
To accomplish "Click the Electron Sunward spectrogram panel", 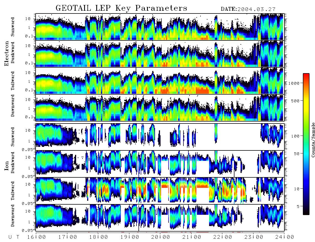I will (160, 27).
